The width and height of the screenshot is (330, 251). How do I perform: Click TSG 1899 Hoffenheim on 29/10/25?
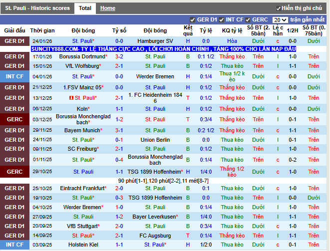[x=154, y=172]
